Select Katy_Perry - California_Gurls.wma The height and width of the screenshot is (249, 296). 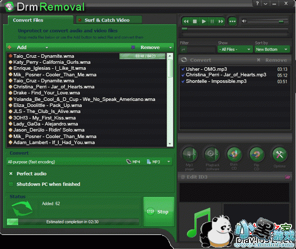click(52, 62)
